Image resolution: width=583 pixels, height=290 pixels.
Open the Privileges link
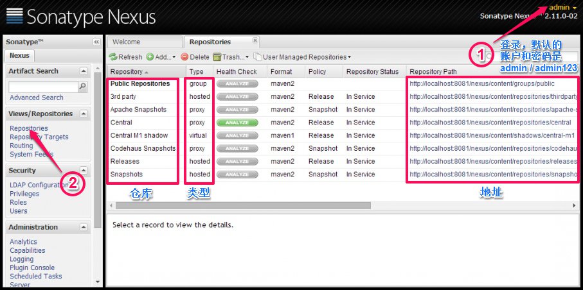(24, 194)
